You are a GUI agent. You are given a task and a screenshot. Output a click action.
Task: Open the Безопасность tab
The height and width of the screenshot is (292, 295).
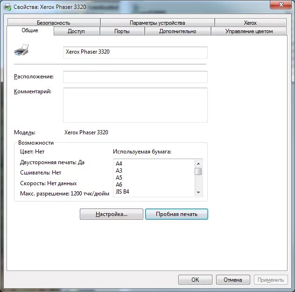(x=54, y=23)
